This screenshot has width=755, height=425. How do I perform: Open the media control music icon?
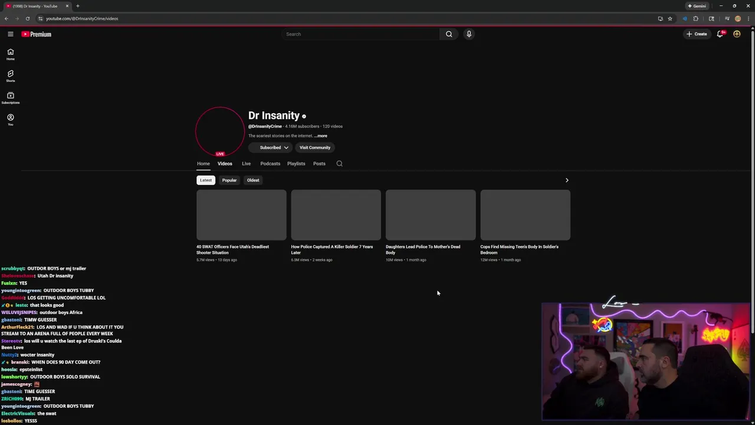coord(727,18)
